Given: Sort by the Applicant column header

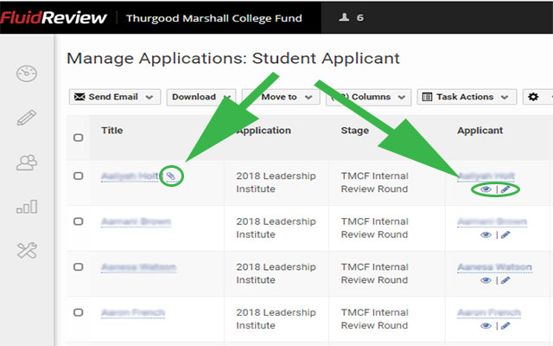Looking at the screenshot, I should [480, 131].
